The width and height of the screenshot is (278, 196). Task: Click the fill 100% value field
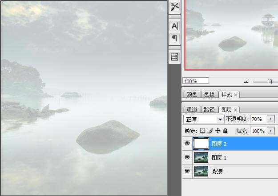(x=258, y=131)
